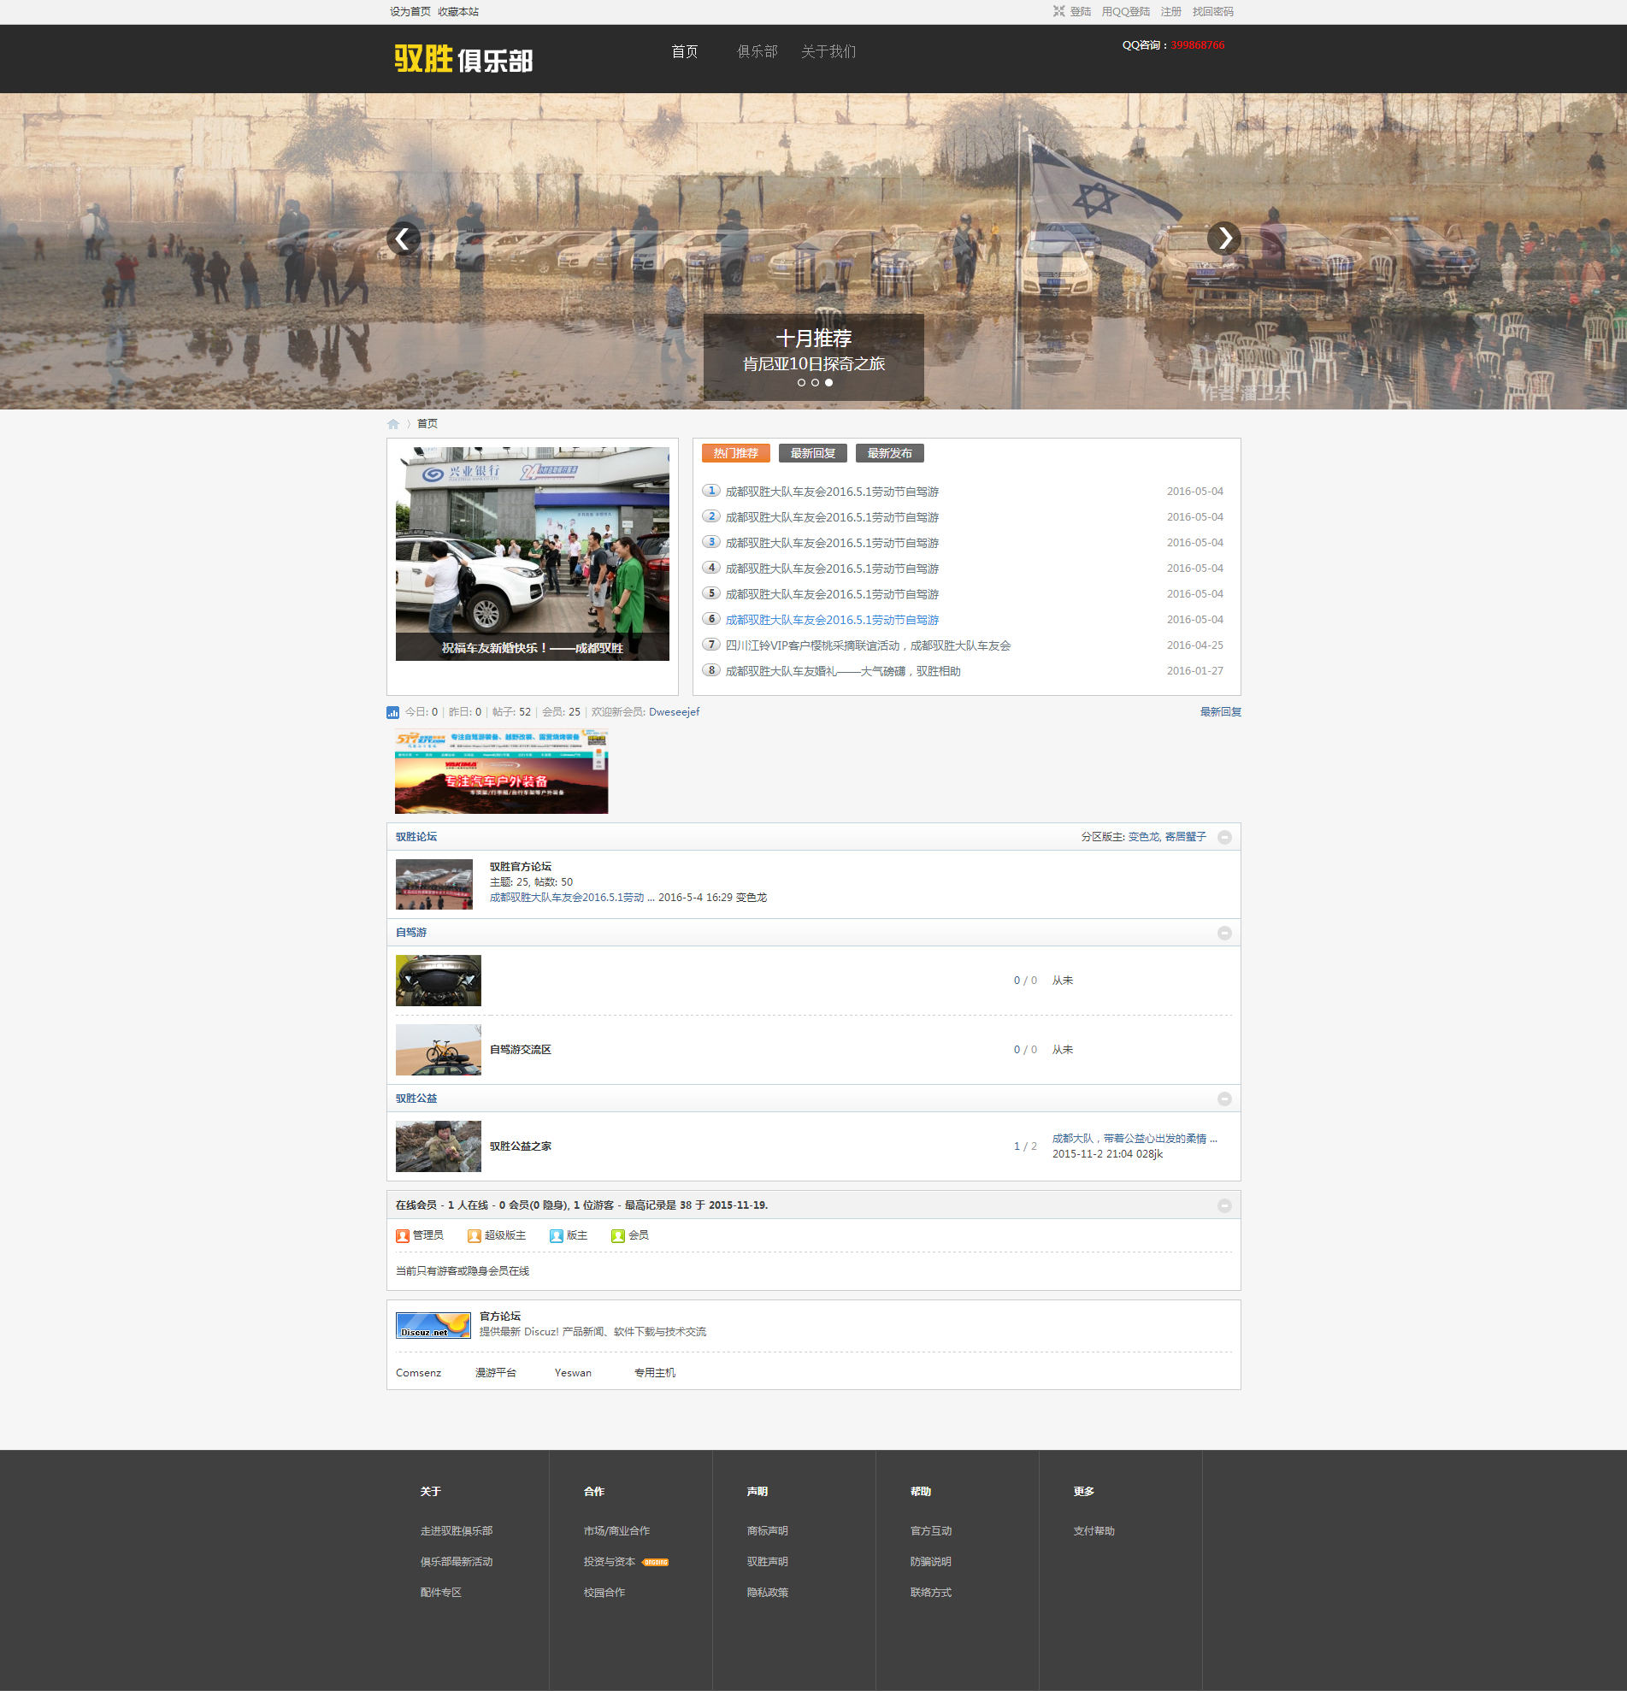Viewport: 1627px width, 1691px height.
Task: Collapse the 驭胜论坛 section
Action: point(1224,838)
